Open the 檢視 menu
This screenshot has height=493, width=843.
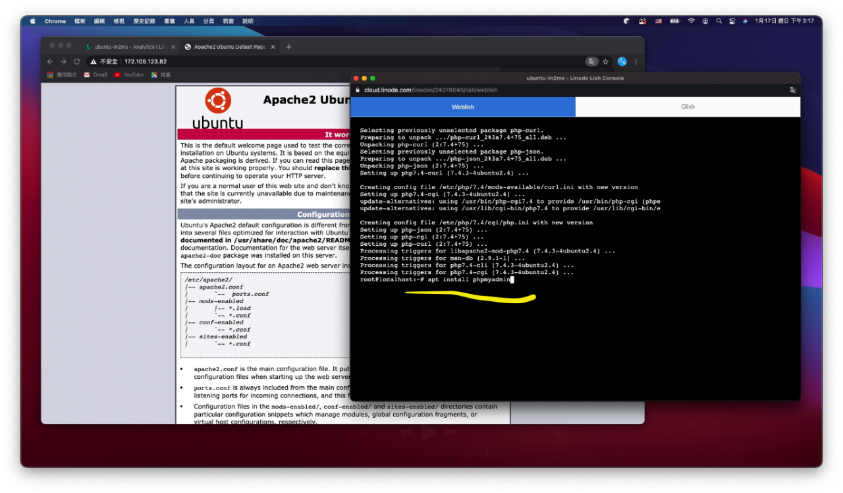tap(119, 21)
